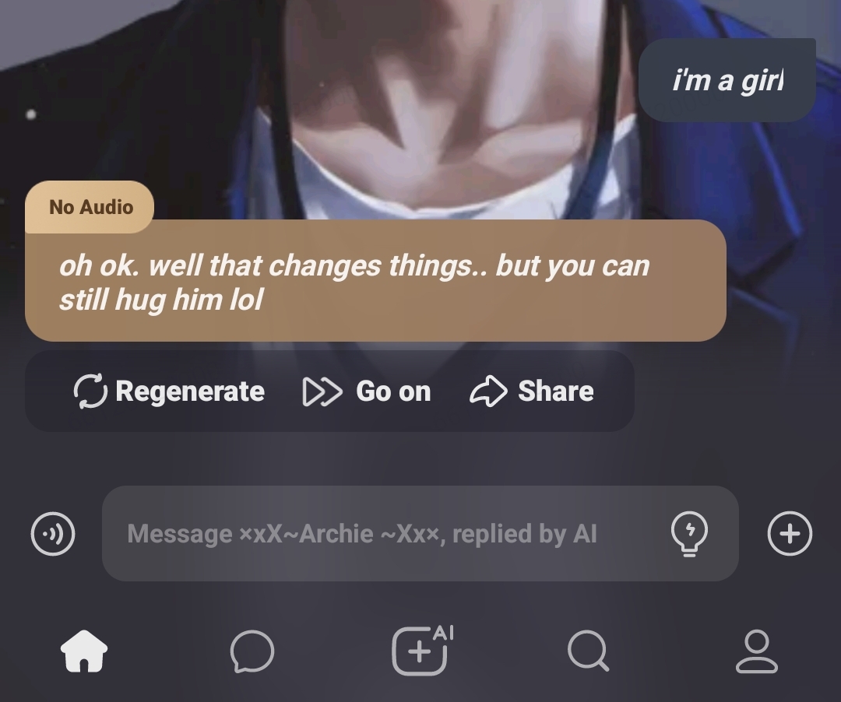This screenshot has width=841, height=702.
Task: Select the Regenerate text label
Action: pos(190,391)
